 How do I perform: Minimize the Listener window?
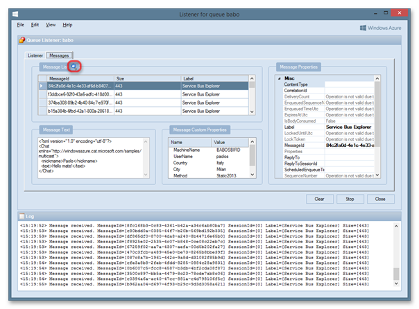click(x=375, y=12)
